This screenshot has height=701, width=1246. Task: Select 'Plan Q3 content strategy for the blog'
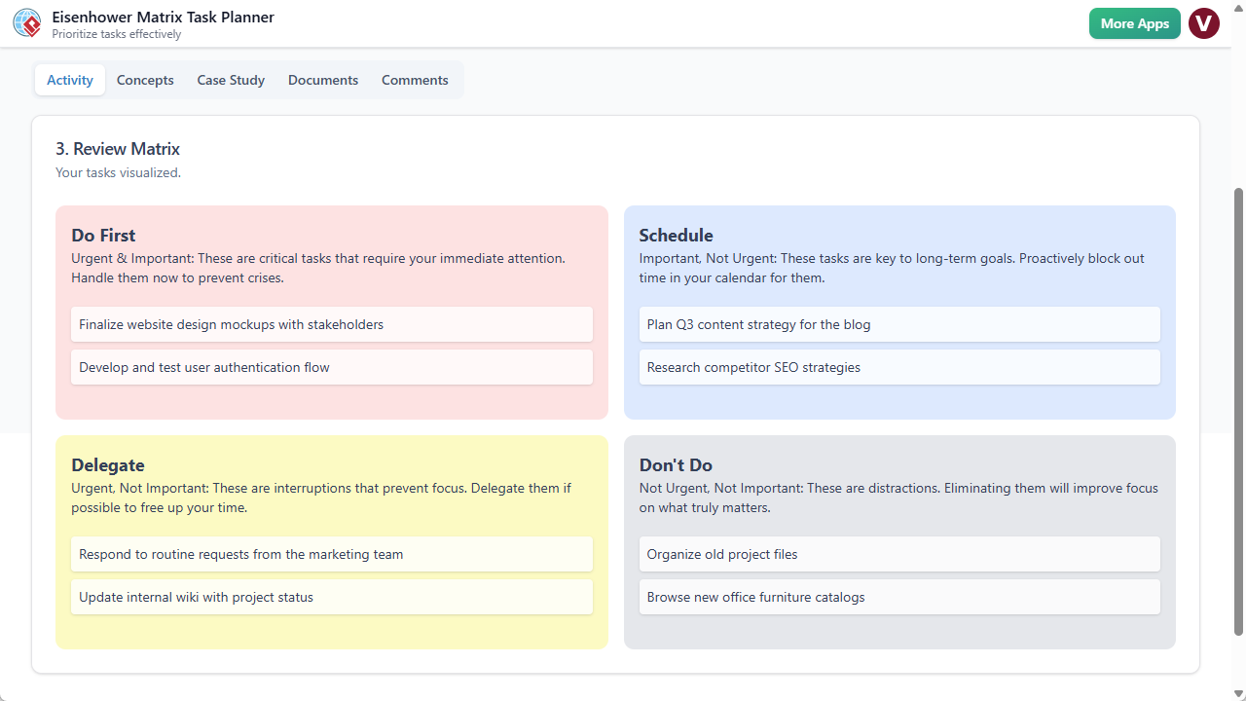898,324
